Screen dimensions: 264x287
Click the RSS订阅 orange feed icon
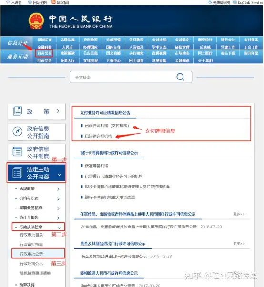53,2
